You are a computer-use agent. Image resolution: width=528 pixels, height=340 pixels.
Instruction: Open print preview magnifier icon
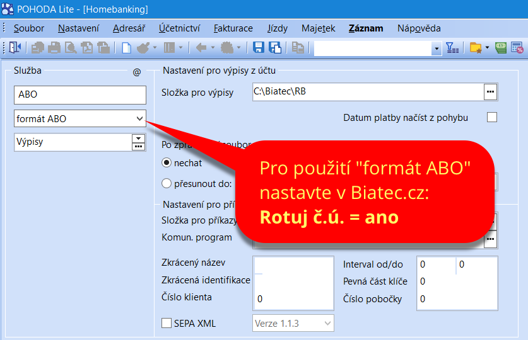(x=71, y=48)
